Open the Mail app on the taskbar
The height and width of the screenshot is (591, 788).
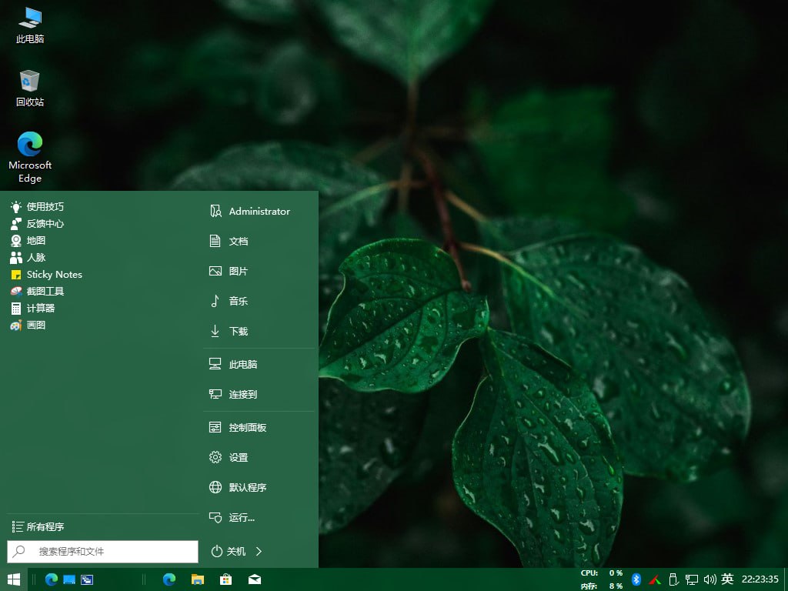coord(255,579)
